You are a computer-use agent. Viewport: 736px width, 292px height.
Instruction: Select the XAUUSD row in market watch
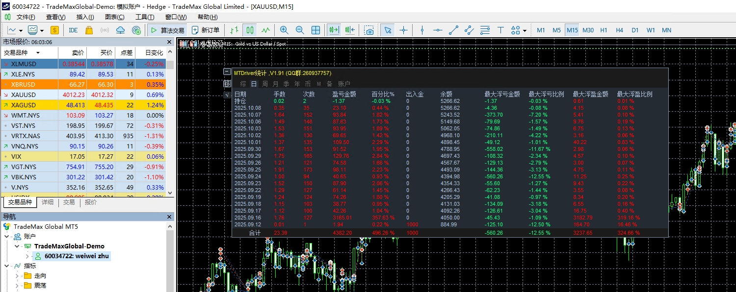[x=83, y=95]
